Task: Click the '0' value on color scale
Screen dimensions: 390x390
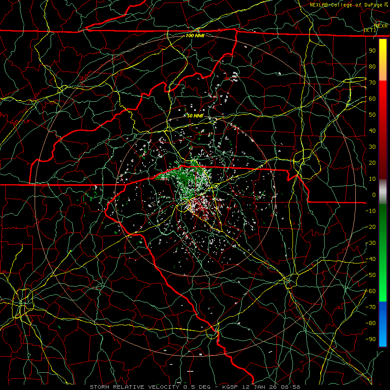Action: click(x=374, y=195)
